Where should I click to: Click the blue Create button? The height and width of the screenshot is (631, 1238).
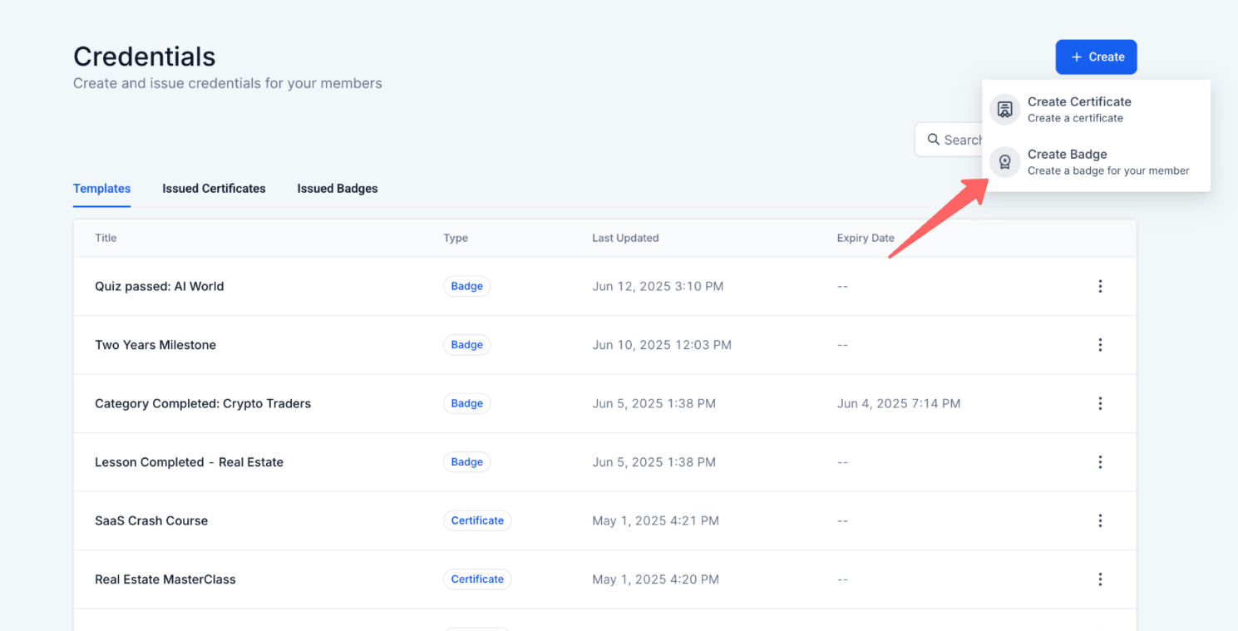(x=1096, y=57)
